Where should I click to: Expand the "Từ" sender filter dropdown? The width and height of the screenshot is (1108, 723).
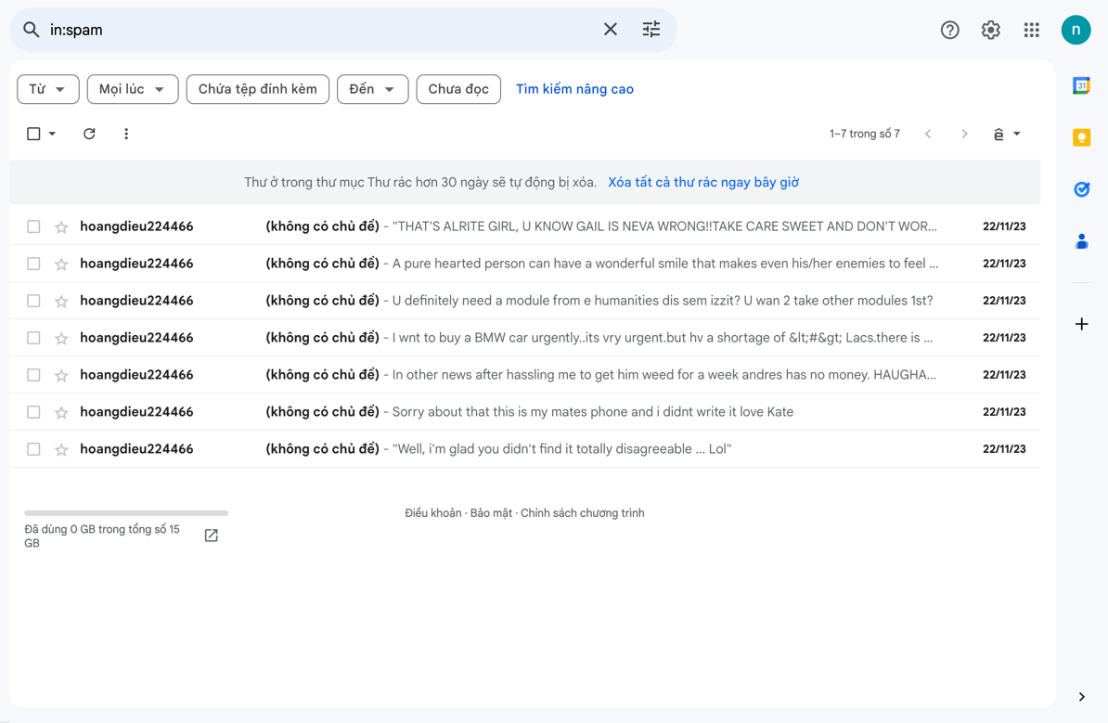coord(47,89)
